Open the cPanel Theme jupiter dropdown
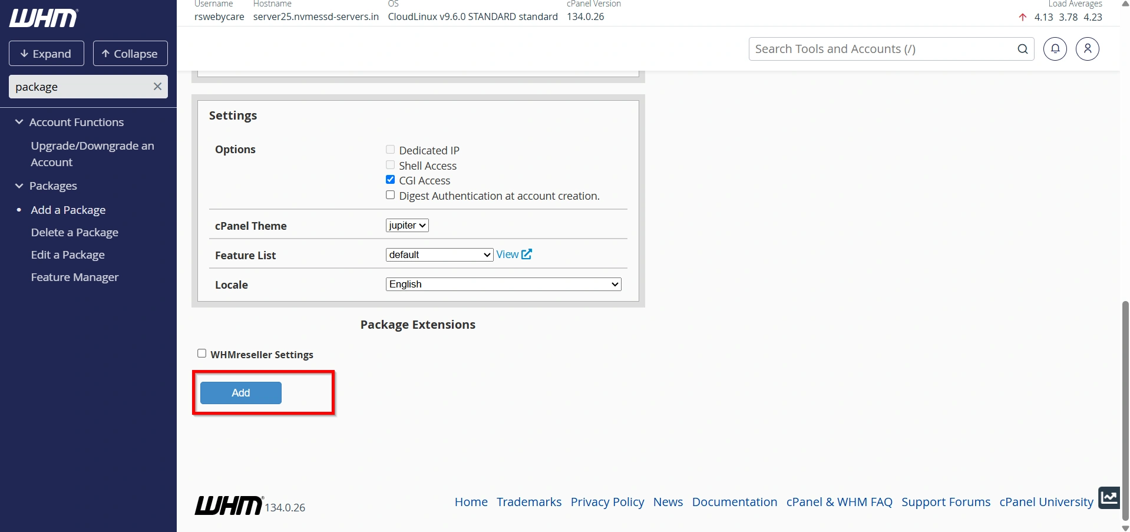The height and width of the screenshot is (532, 1130). click(407, 225)
